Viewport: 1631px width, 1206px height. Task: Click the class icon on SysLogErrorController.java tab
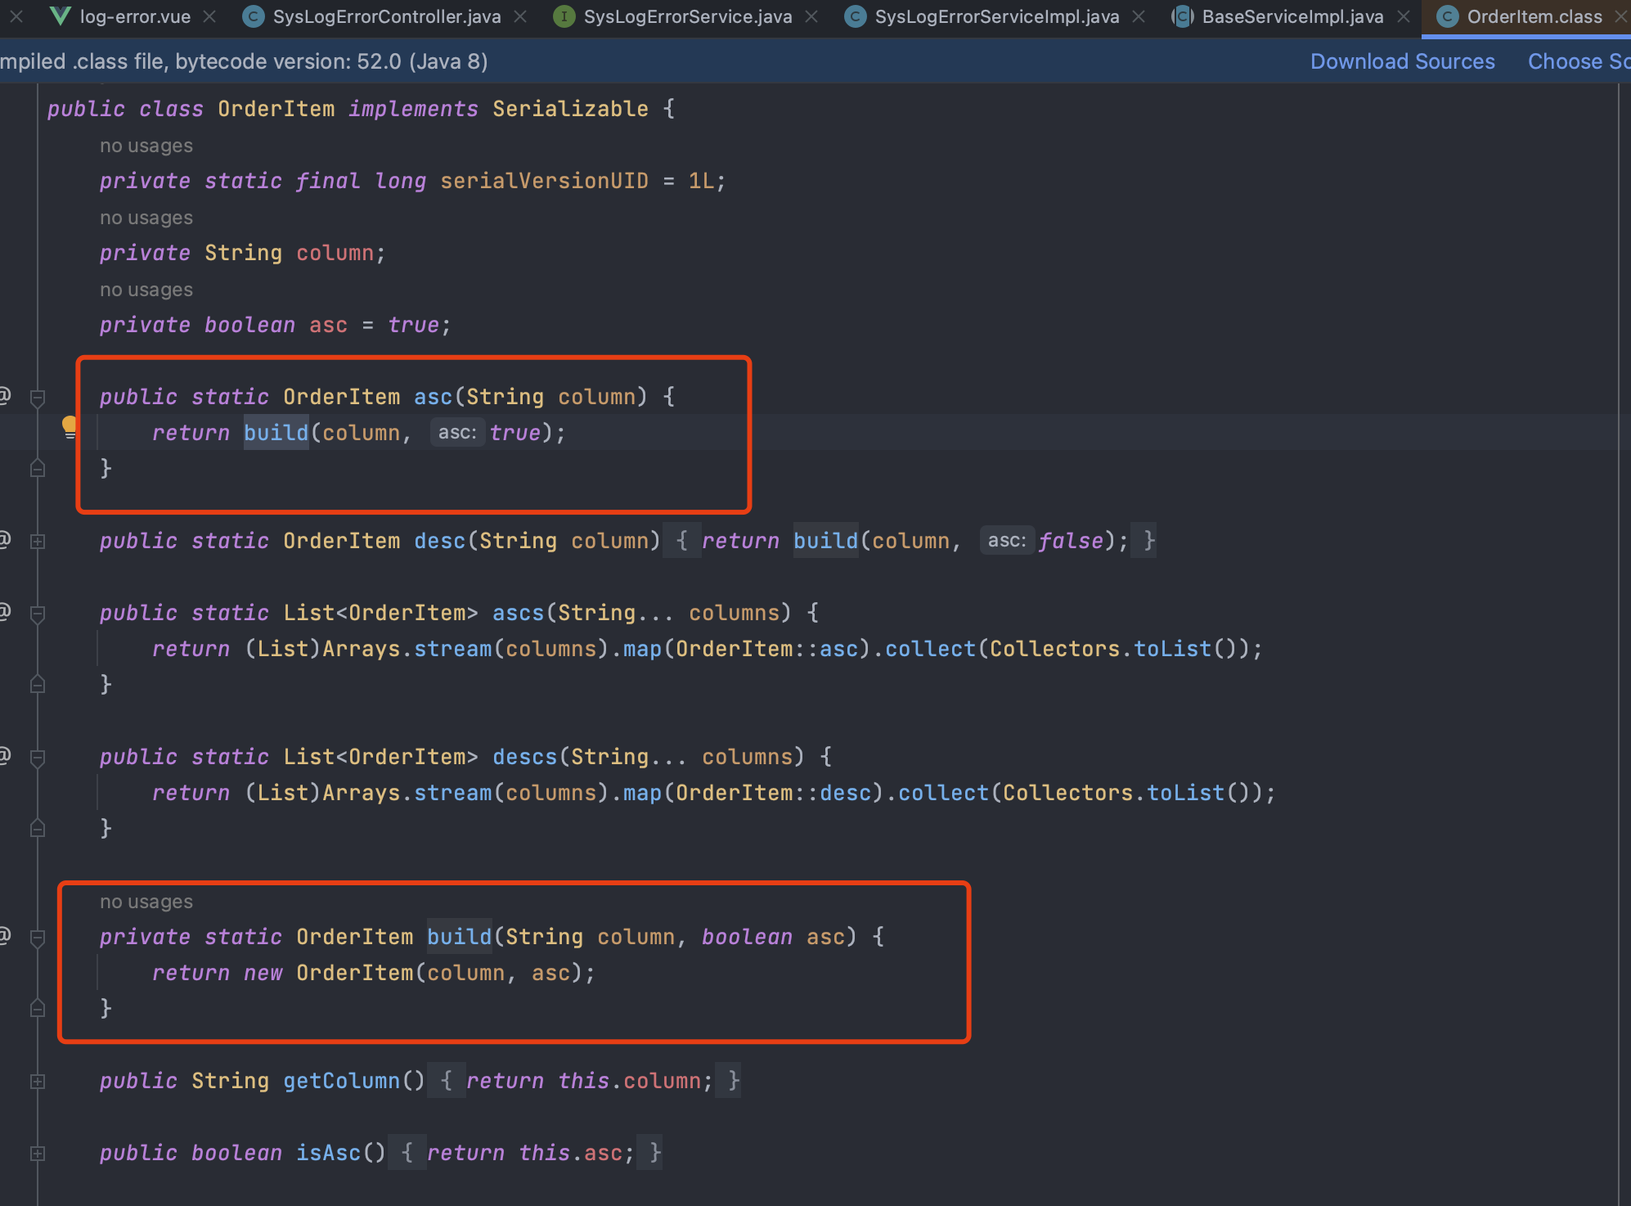(254, 16)
